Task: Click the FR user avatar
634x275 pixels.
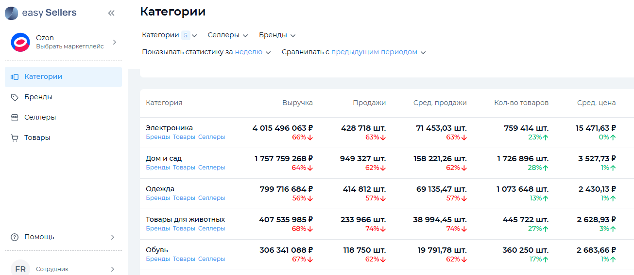Action: pyautogui.click(x=20, y=269)
